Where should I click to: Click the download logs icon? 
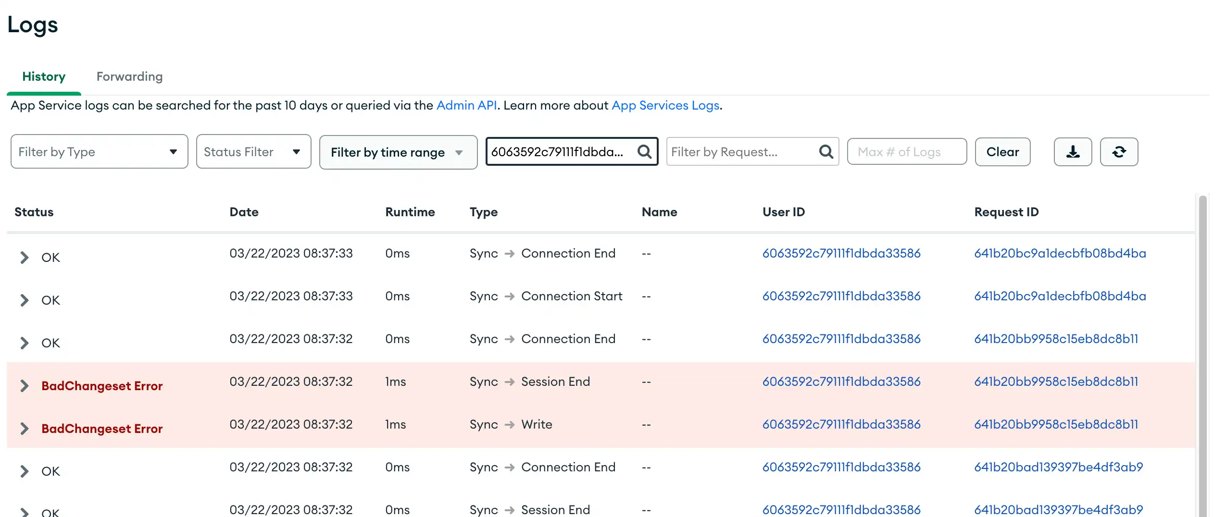(1073, 151)
